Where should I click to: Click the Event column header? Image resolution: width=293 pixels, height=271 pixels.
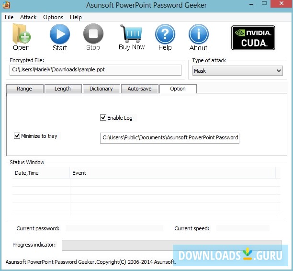coord(173,173)
